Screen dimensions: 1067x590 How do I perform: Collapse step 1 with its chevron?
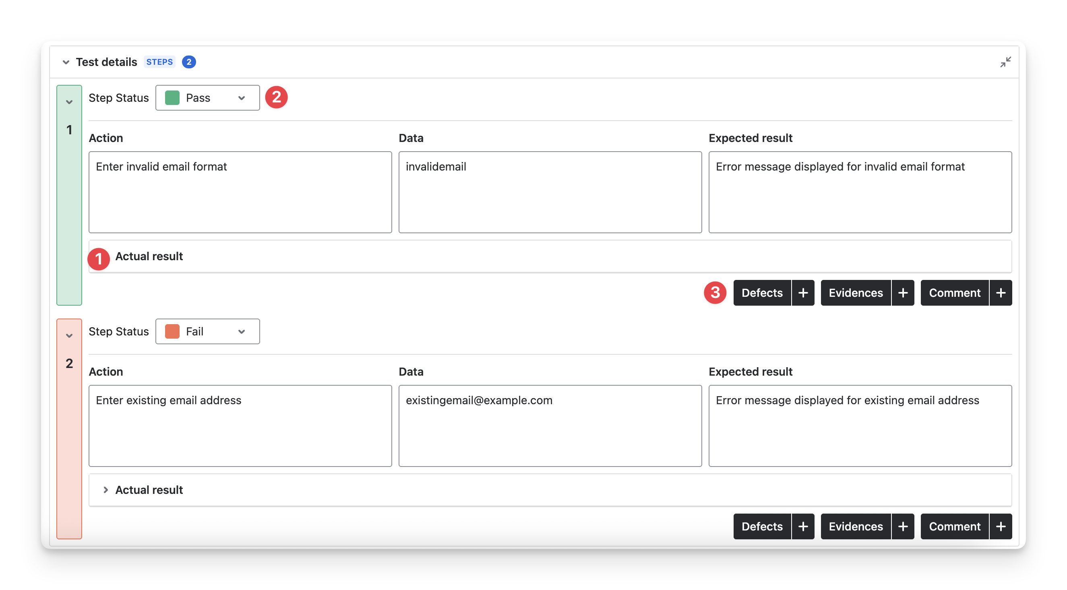pos(69,102)
